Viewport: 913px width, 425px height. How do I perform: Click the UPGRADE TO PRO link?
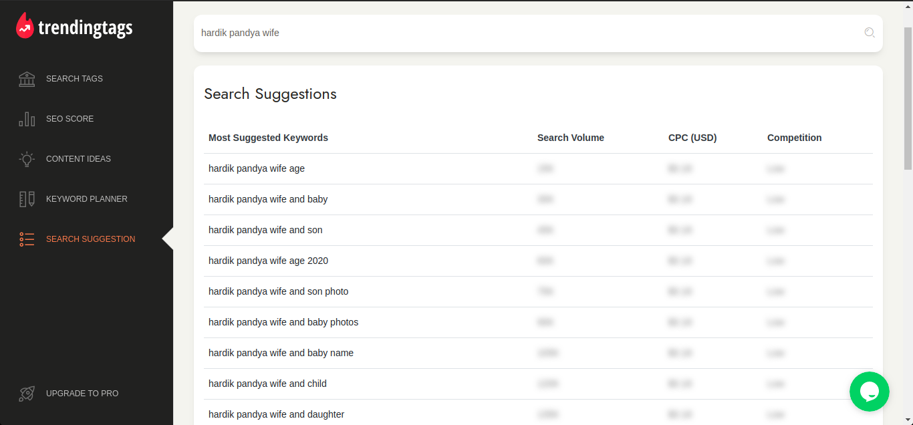click(82, 394)
